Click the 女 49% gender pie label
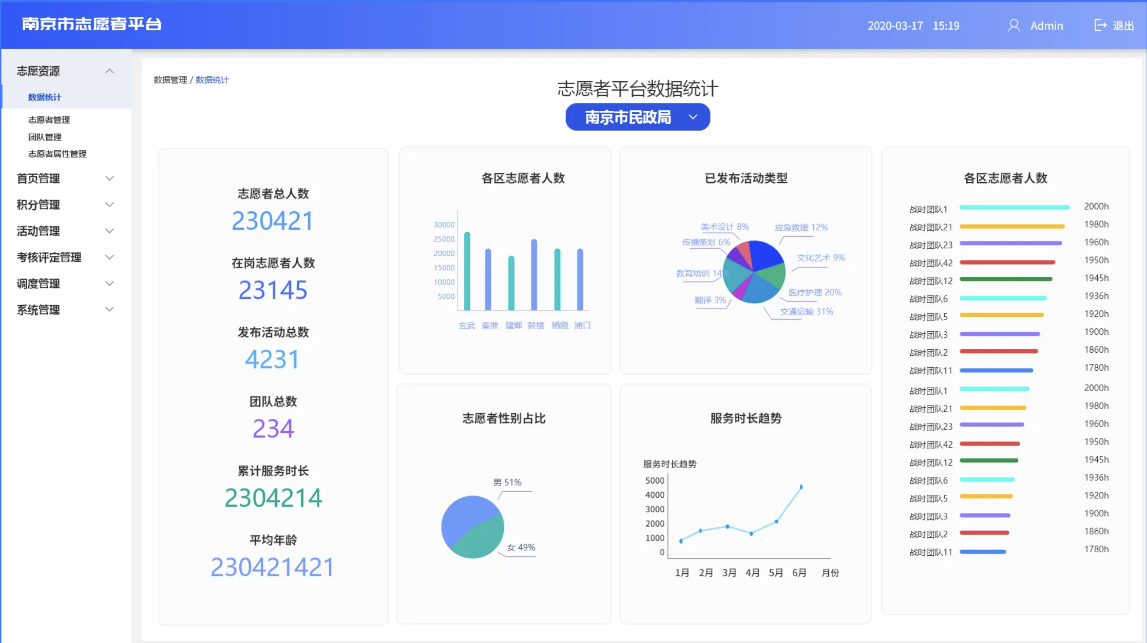 point(521,547)
